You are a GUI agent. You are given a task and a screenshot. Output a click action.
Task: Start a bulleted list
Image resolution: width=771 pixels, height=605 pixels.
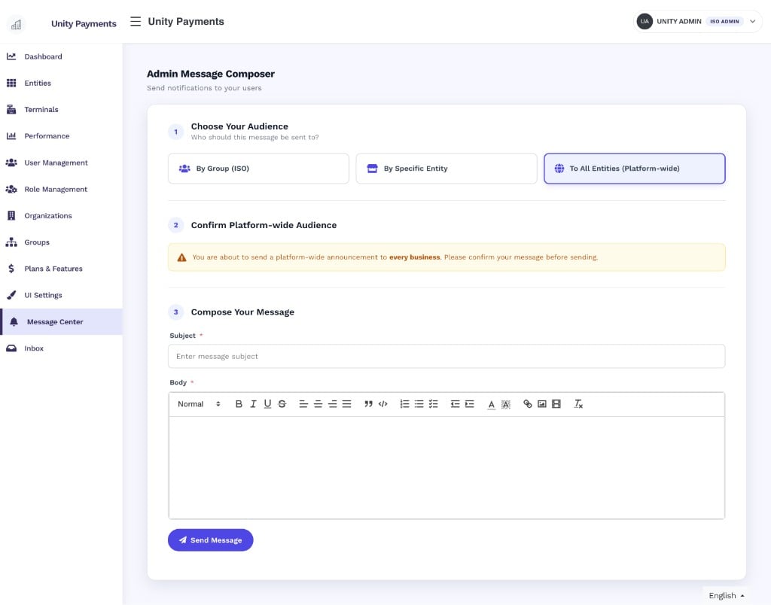point(419,404)
